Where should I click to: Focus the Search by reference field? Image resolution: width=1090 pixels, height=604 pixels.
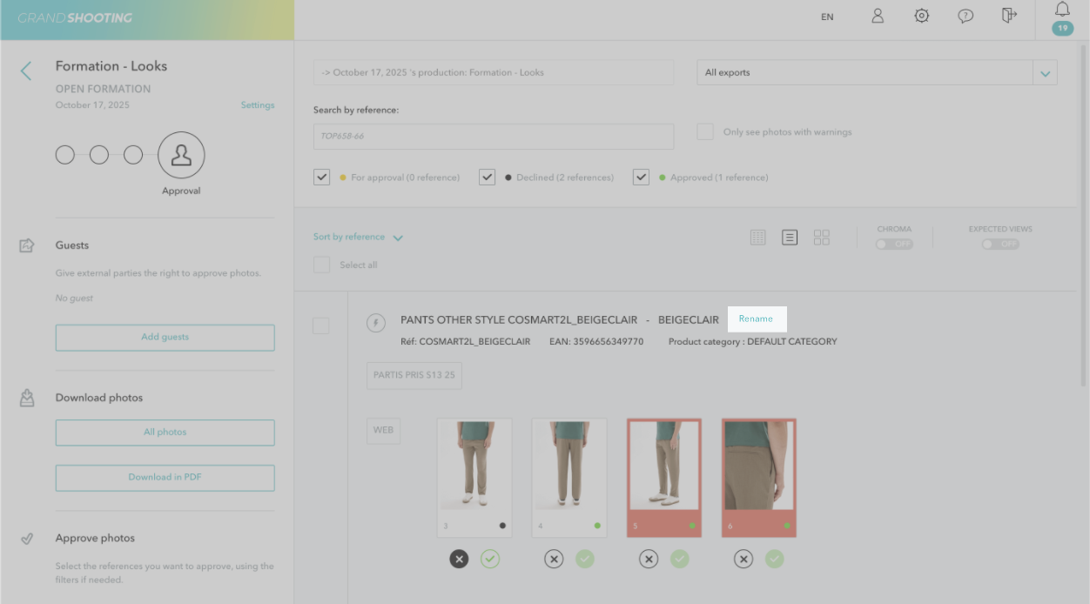click(x=494, y=137)
